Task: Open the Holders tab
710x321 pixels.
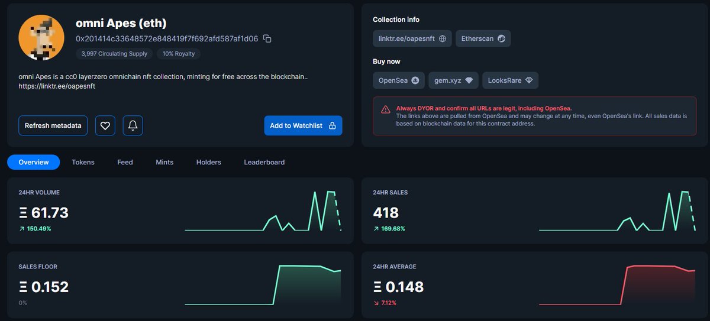Action: click(208, 162)
